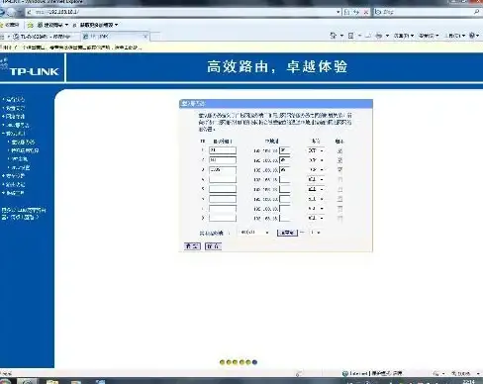Click the search magnifier in the Bing box
483x384 pixels.
[476, 12]
